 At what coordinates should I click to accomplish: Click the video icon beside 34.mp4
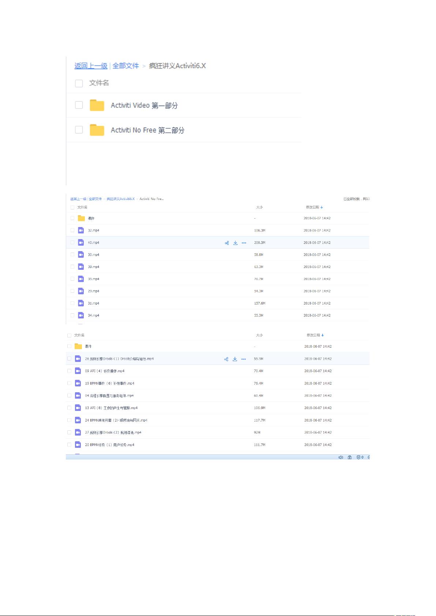point(81,315)
